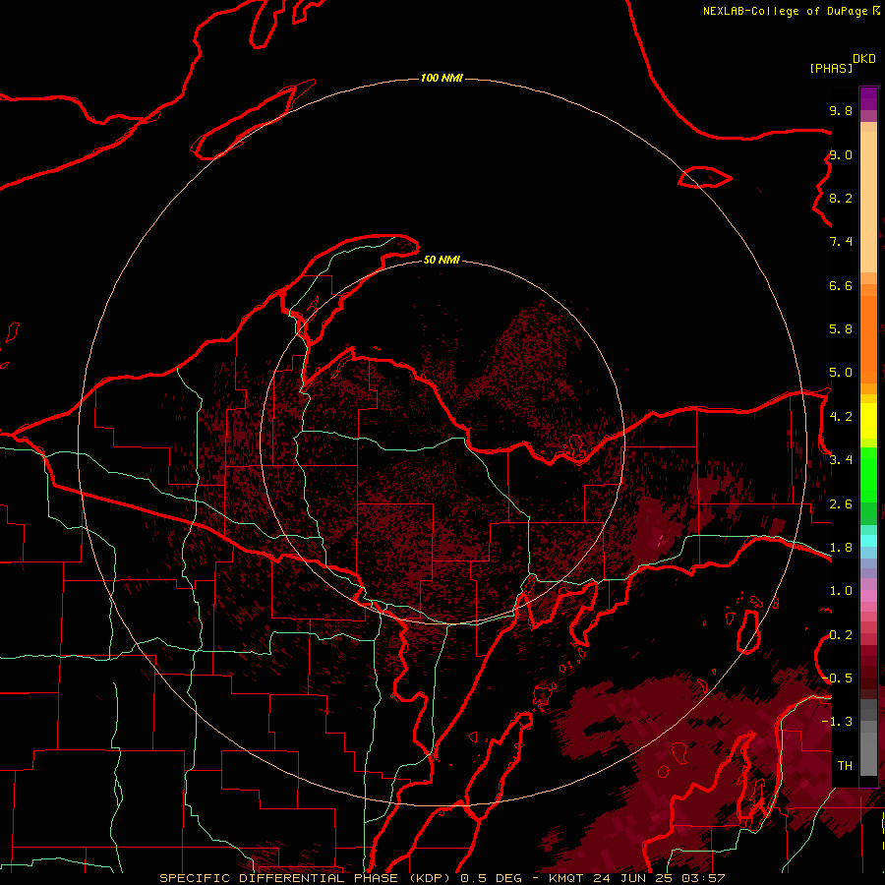Select the -1.3 value on the color scale
This screenshot has height=885, width=885.
(838, 722)
